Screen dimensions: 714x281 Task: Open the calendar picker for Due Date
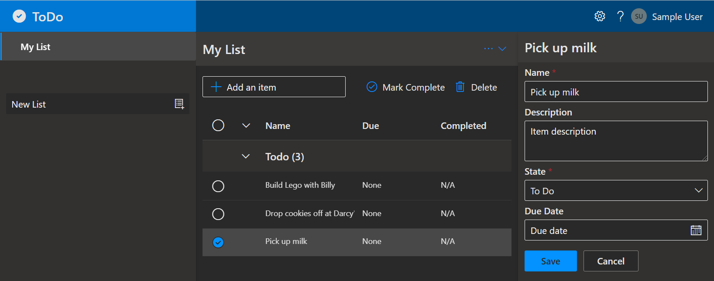click(x=696, y=230)
